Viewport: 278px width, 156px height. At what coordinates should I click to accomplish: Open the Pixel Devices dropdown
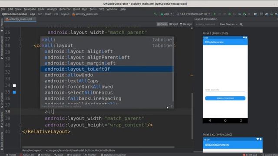click(228, 24)
